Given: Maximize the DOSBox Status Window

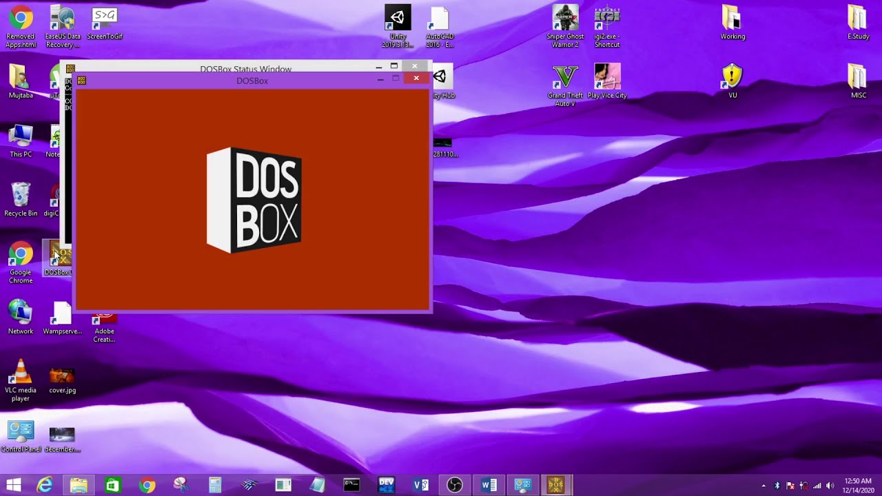Looking at the screenshot, I should pos(394,66).
